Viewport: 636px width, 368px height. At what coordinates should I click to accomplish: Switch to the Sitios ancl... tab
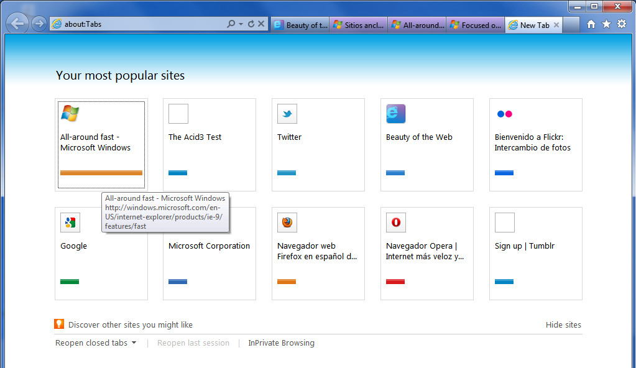(x=359, y=25)
